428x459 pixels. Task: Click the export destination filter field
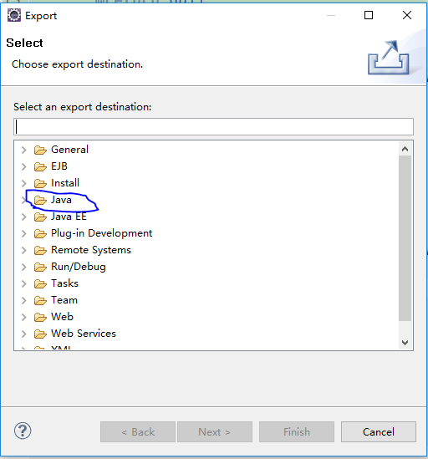point(213,127)
